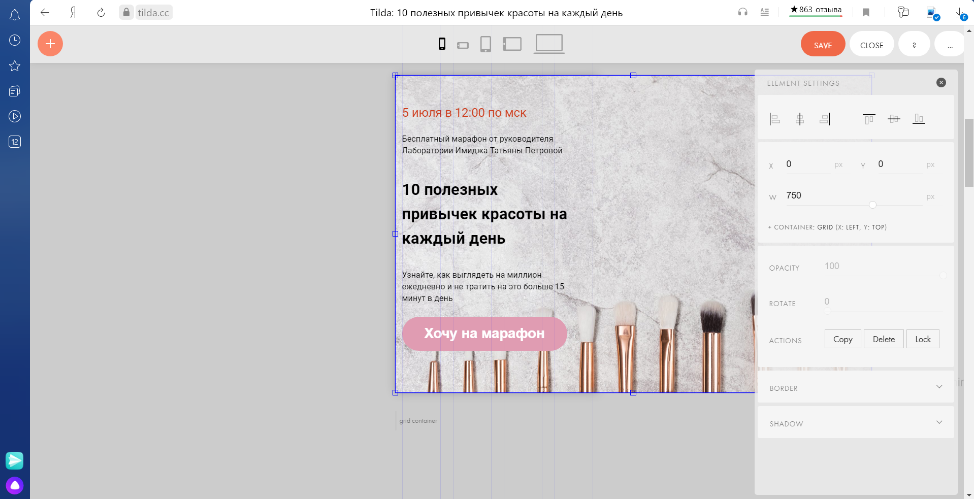The height and width of the screenshot is (499, 974).
Task: Copy the selected element
Action: (x=843, y=339)
